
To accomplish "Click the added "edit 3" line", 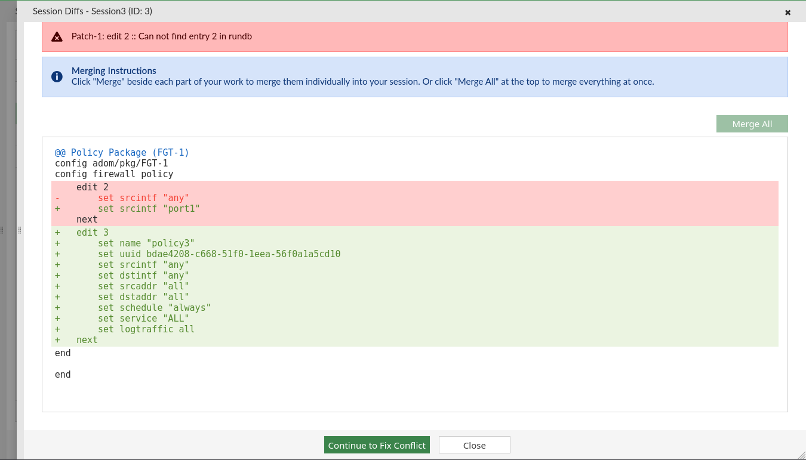I will coord(93,233).
